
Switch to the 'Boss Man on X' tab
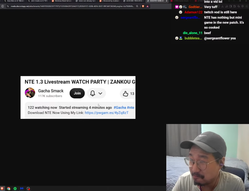(x=14, y=1)
